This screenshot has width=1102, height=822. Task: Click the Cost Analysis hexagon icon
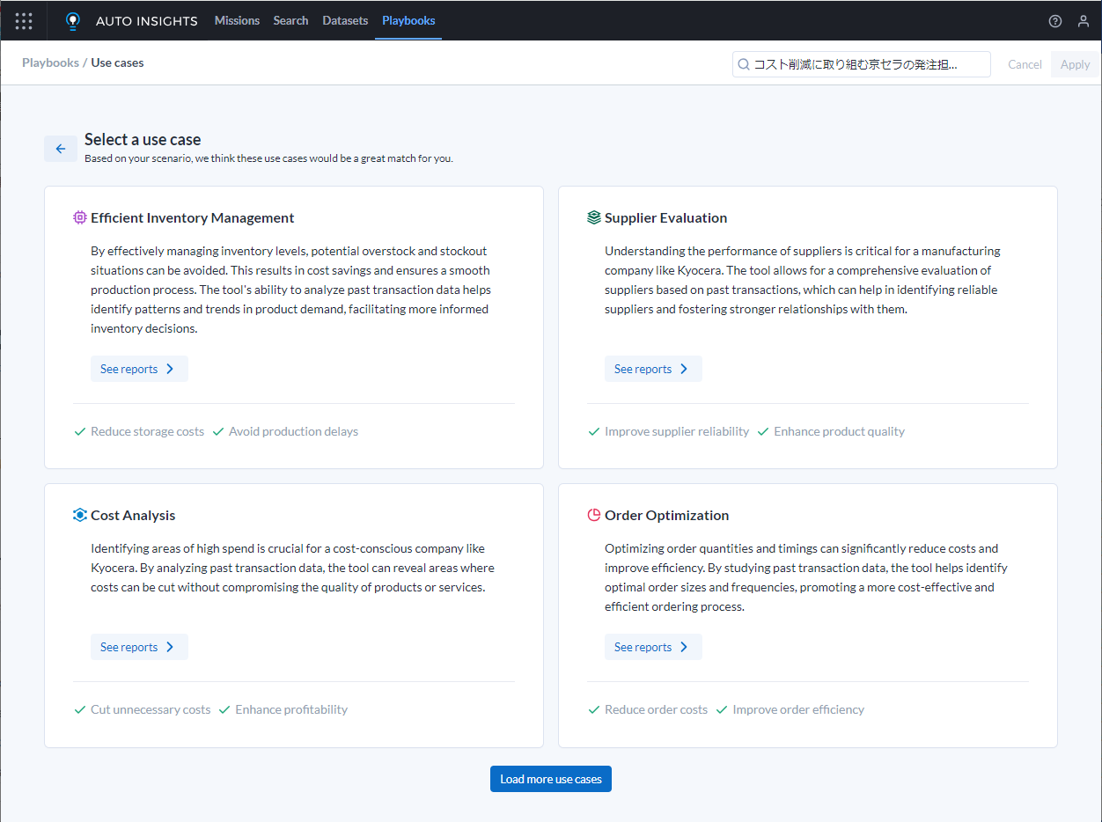(80, 515)
